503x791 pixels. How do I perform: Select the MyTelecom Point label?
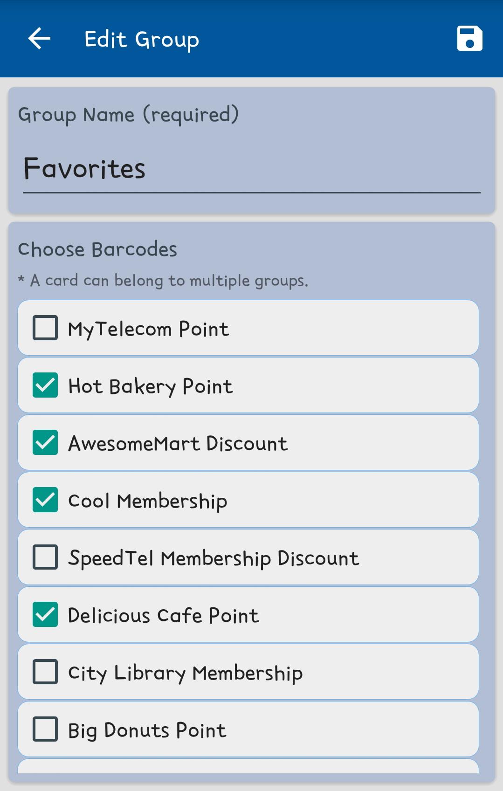148,329
